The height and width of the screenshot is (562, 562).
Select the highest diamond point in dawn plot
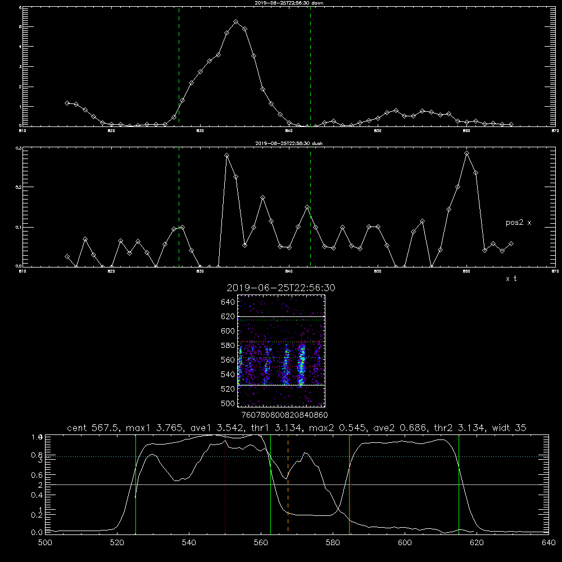click(x=235, y=22)
